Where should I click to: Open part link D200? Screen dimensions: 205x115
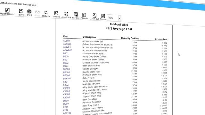[x=66, y=104]
